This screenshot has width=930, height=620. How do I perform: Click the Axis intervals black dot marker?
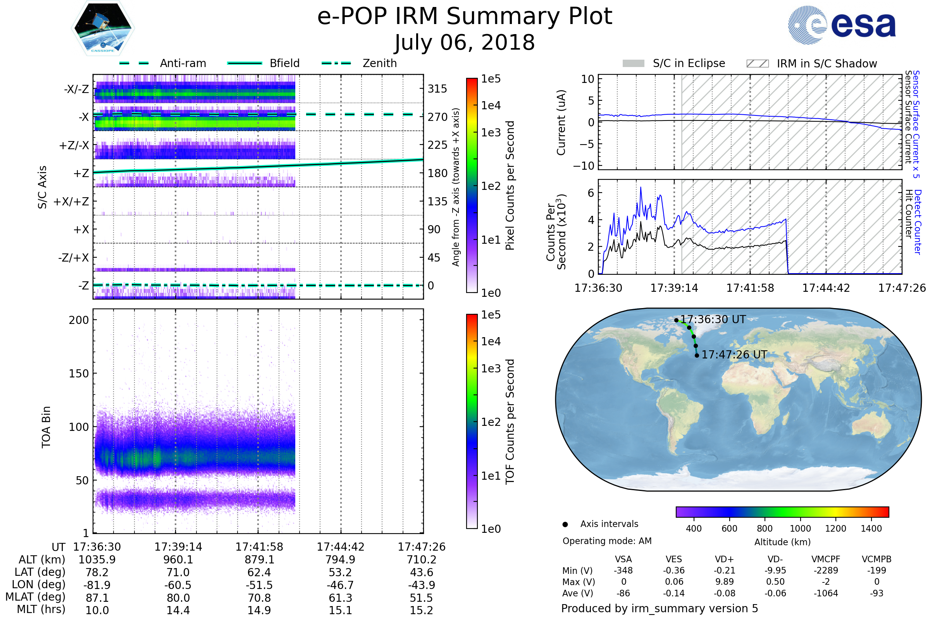pyautogui.click(x=565, y=524)
